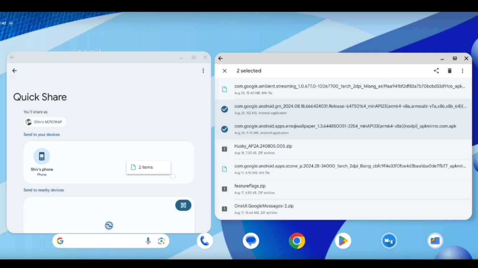Viewport: 478px width, 268px height.
Task: Tap the Google G logo in search widget
Action: 60,241
